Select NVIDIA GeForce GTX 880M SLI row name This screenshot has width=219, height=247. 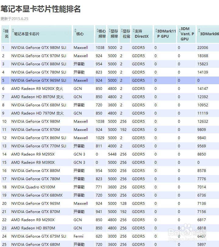pyautogui.click(x=39, y=64)
